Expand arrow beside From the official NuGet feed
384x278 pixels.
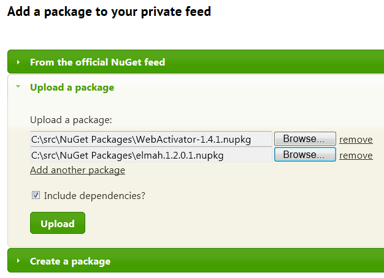click(x=18, y=62)
